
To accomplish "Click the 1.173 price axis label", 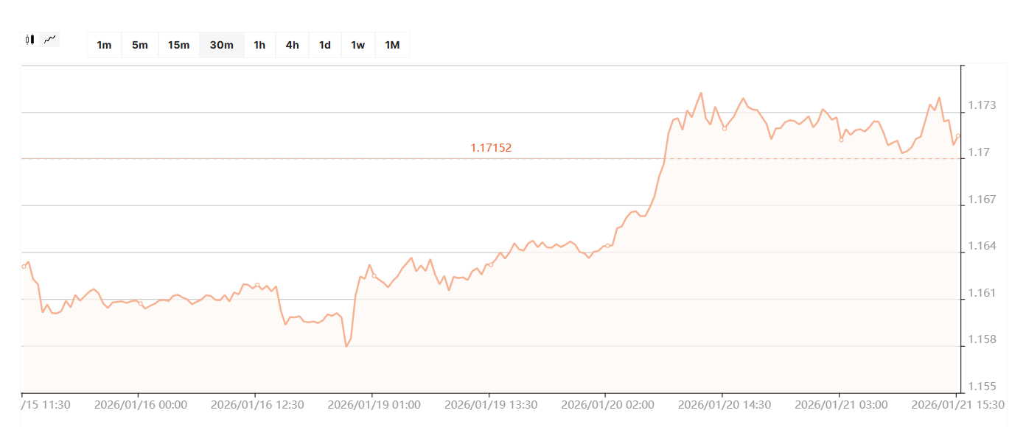I will pyautogui.click(x=983, y=106).
